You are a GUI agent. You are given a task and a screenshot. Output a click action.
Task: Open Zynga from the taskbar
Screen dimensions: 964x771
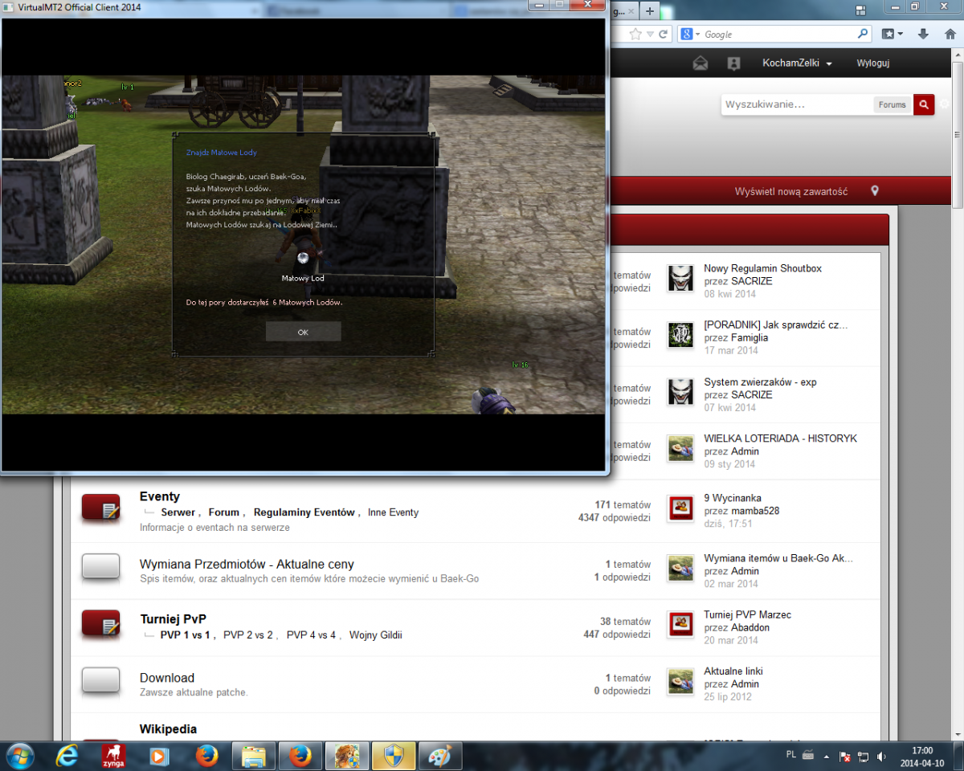[112, 756]
